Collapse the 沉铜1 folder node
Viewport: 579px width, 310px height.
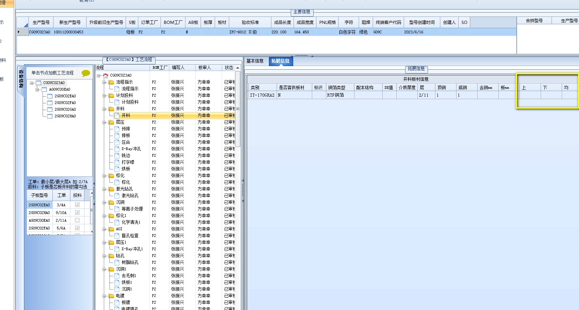pos(104,269)
